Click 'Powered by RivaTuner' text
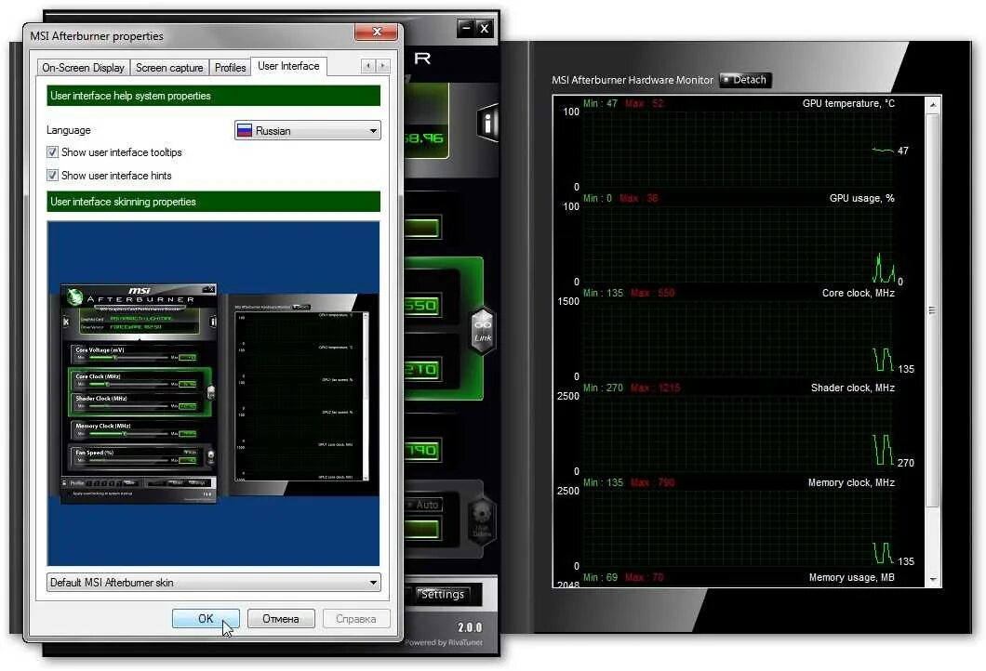Viewport: 986px width, 671px height. (x=444, y=642)
